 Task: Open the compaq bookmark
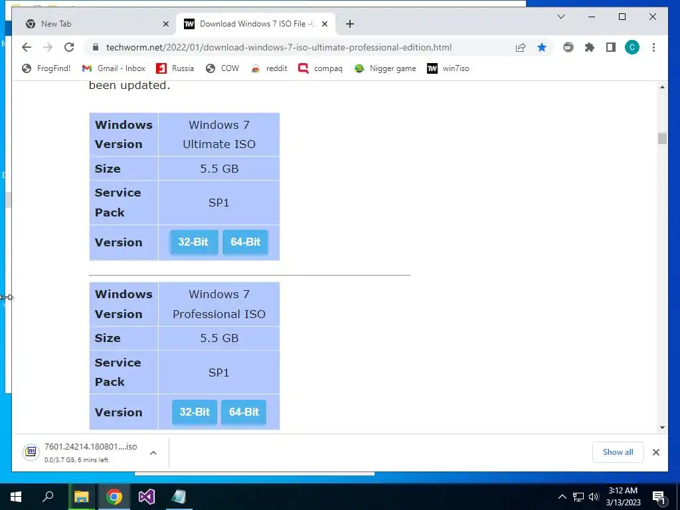[x=320, y=68]
